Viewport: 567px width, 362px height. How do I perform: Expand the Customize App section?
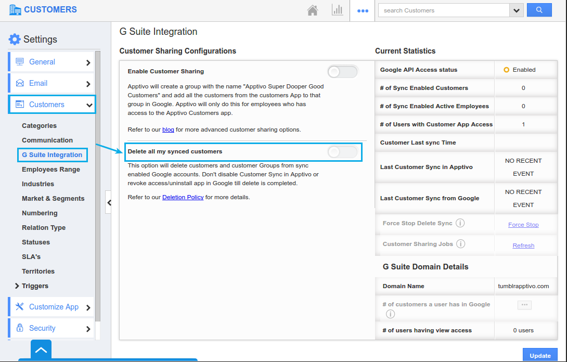tap(88, 307)
